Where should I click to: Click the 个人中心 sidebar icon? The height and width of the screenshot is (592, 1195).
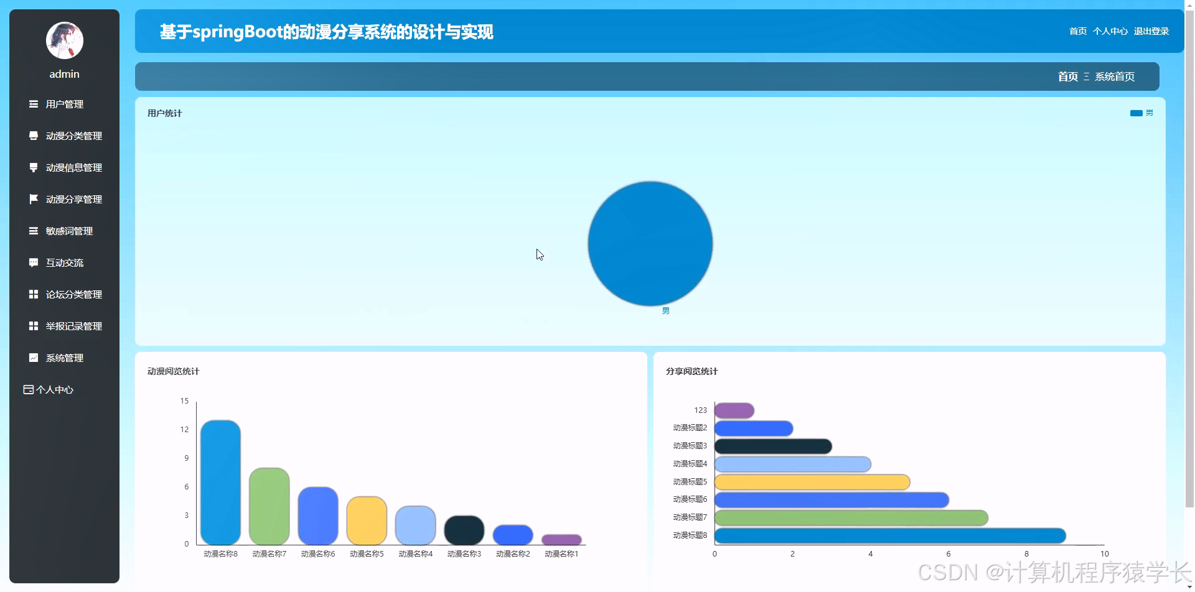pyautogui.click(x=27, y=389)
